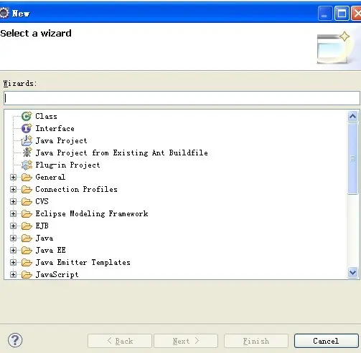Open the help question mark icon

tap(15, 340)
